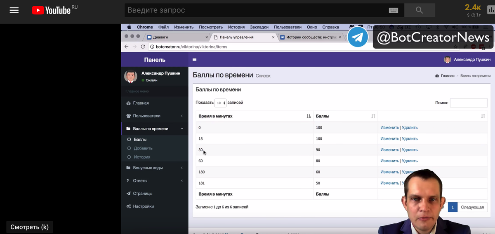Click the Главная breadcrumb link
Screen dimensions: 495x234
[x=448, y=76]
